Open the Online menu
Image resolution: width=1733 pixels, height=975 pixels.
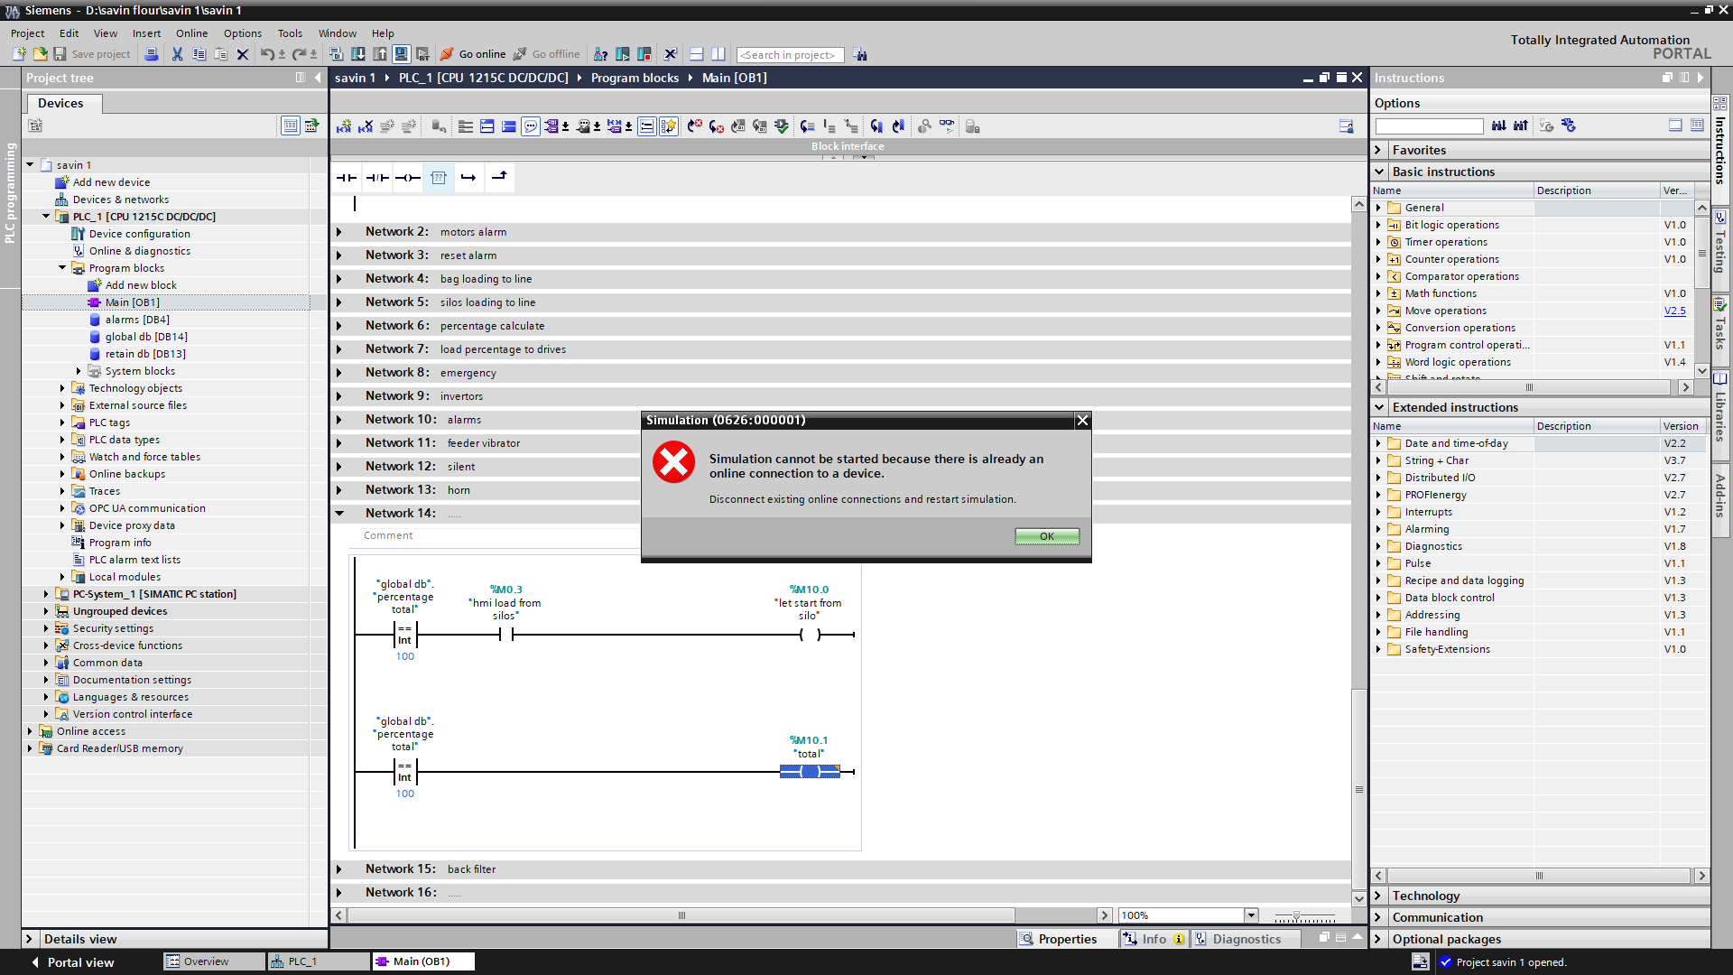coord(191,33)
